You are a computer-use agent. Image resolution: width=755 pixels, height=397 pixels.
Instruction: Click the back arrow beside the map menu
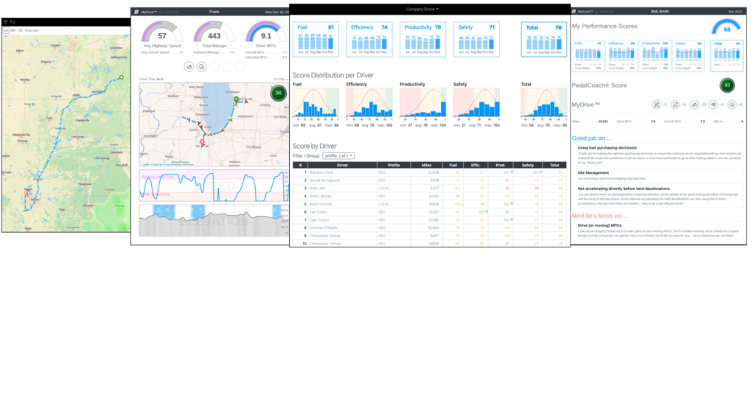click(13, 23)
